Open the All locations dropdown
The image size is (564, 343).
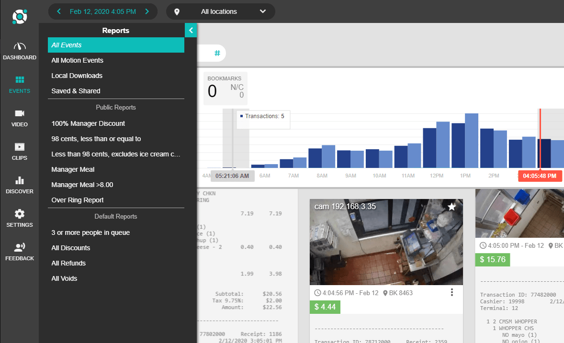click(x=221, y=11)
